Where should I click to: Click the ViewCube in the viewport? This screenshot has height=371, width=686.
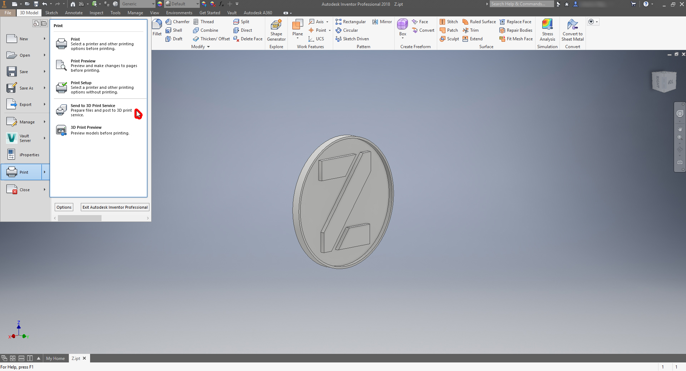click(x=664, y=82)
